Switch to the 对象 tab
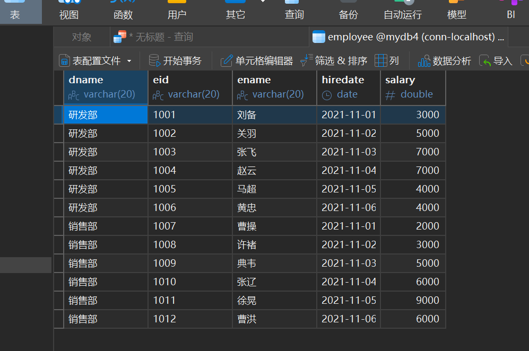The image size is (529, 351). tap(82, 37)
